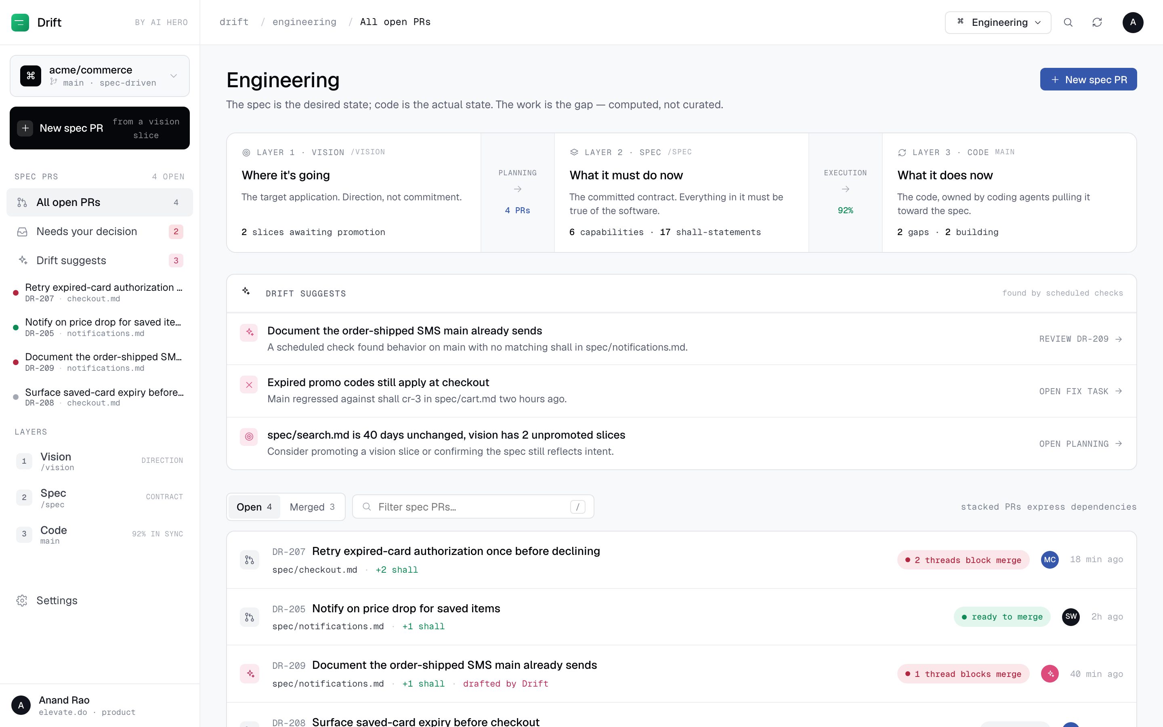
Task: Open sidebar PR Retry expired-card authorization DR-207
Action: pyautogui.click(x=99, y=292)
